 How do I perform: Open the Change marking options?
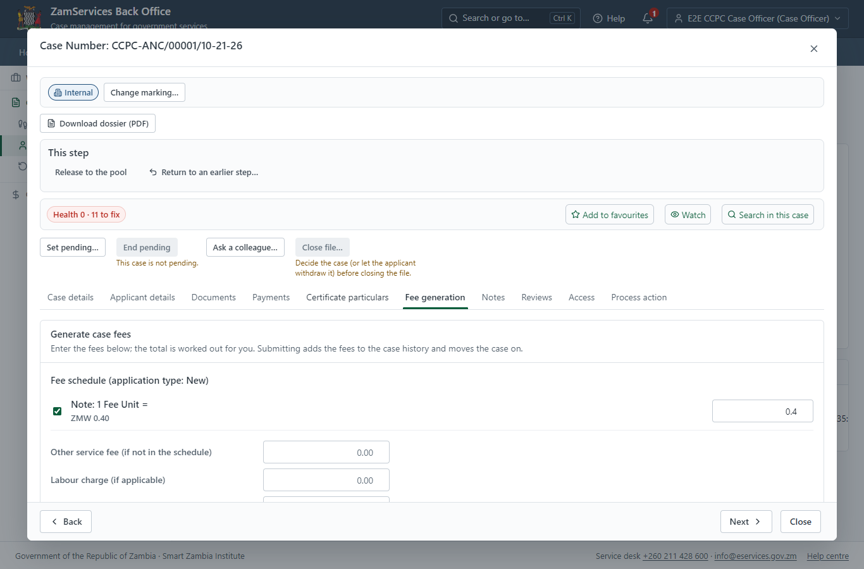coord(144,92)
